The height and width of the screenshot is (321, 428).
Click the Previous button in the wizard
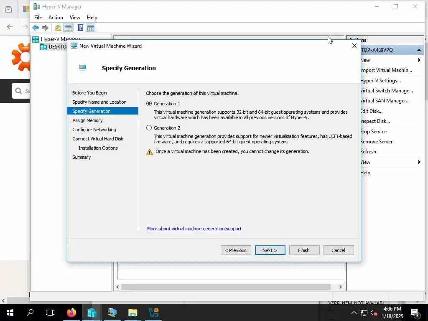point(236,250)
